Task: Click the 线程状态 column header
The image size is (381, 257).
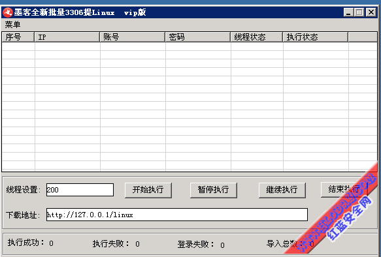Action: click(257, 37)
